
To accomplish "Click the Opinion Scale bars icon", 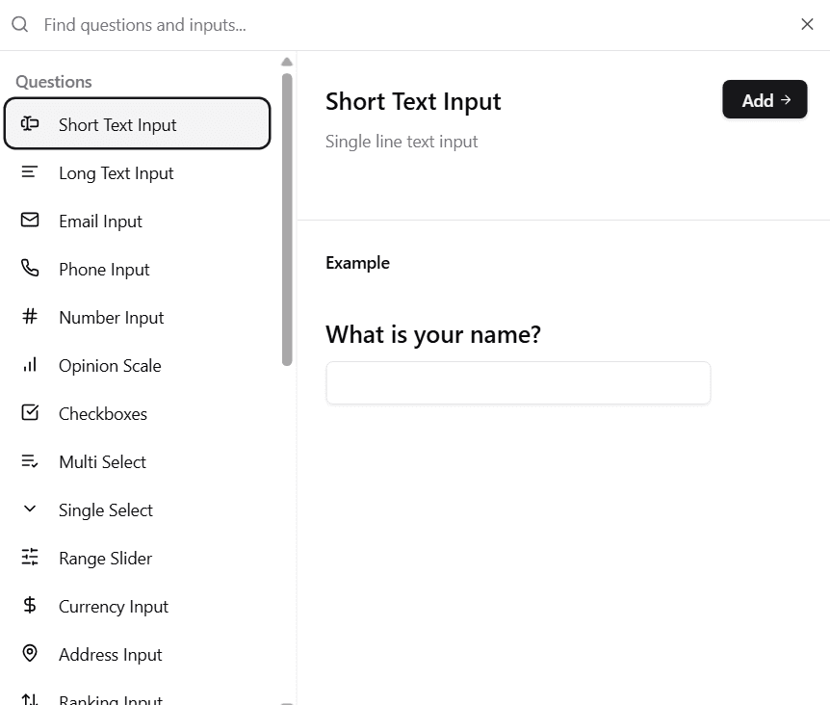I will click(29, 364).
